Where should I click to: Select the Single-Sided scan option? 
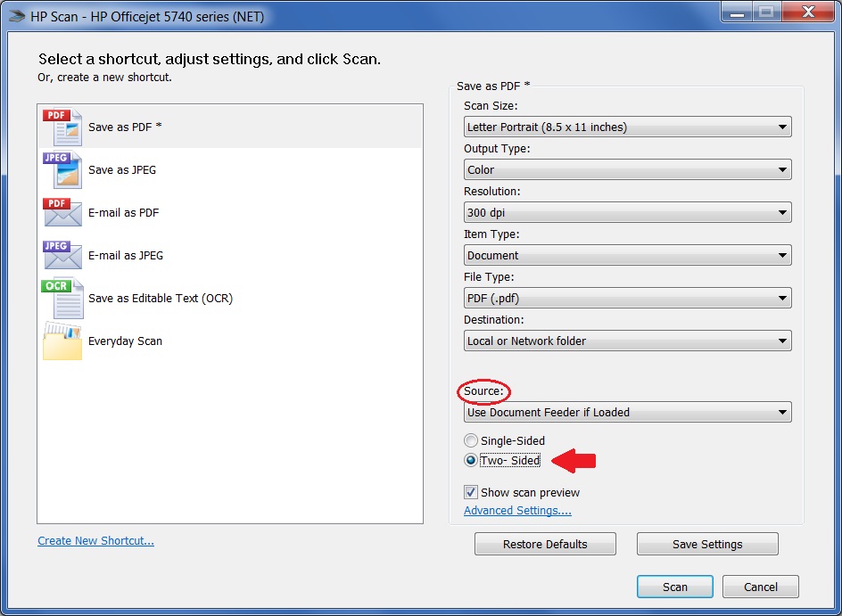coord(470,440)
